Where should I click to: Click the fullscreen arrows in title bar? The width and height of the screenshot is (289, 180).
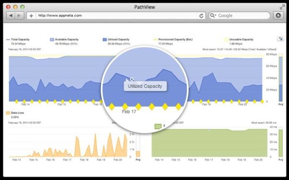282,7
